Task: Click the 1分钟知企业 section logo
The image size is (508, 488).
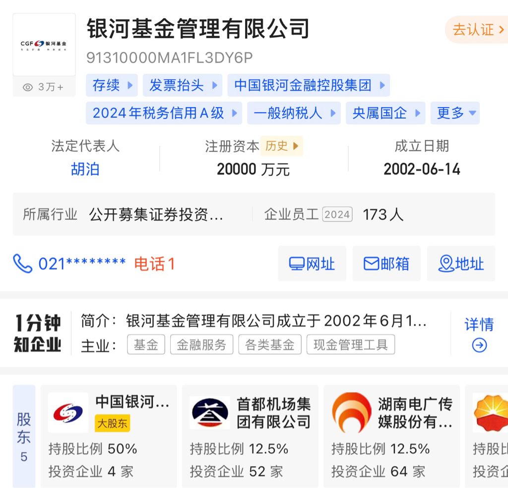Action: (x=38, y=333)
